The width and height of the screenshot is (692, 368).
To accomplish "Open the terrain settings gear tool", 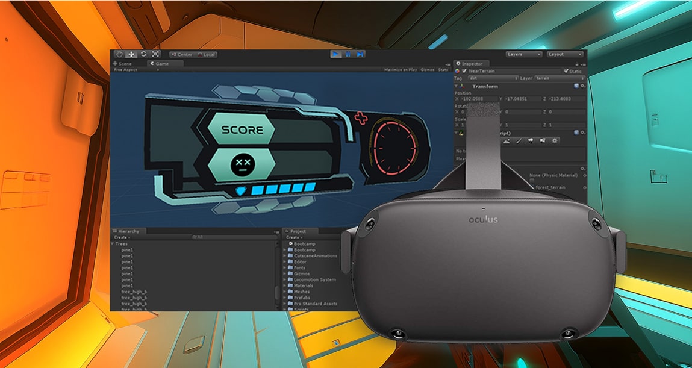I will click(555, 141).
